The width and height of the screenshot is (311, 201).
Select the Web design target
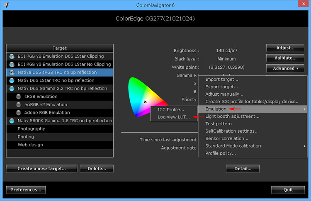(60, 145)
